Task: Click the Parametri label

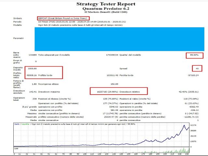Action: click(19, 38)
